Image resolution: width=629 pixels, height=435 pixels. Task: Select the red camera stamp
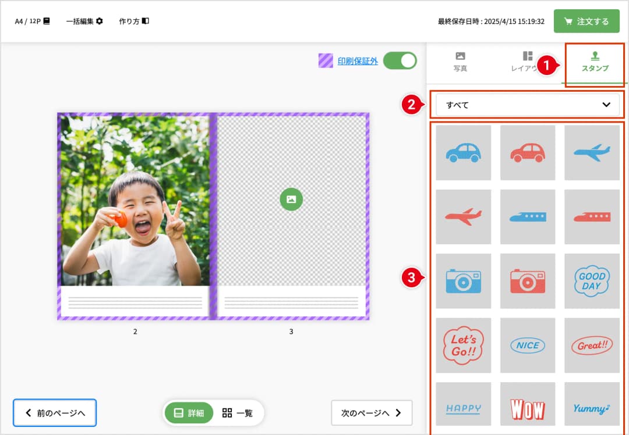point(527,281)
